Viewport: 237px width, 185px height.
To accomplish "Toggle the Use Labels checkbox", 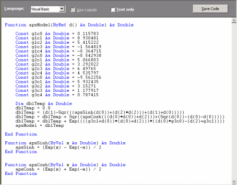I will pyautogui.click(x=72, y=10).
